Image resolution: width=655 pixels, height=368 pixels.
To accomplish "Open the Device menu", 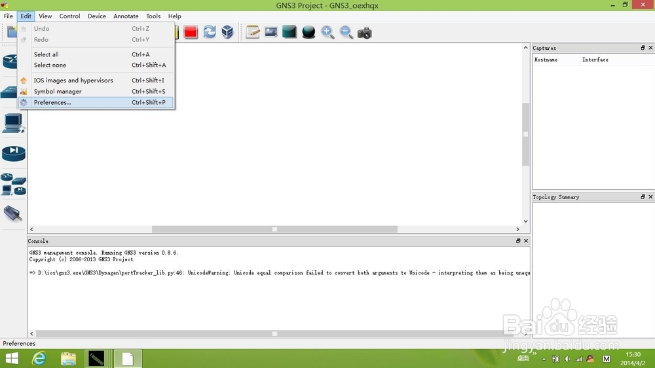I will click(x=96, y=16).
